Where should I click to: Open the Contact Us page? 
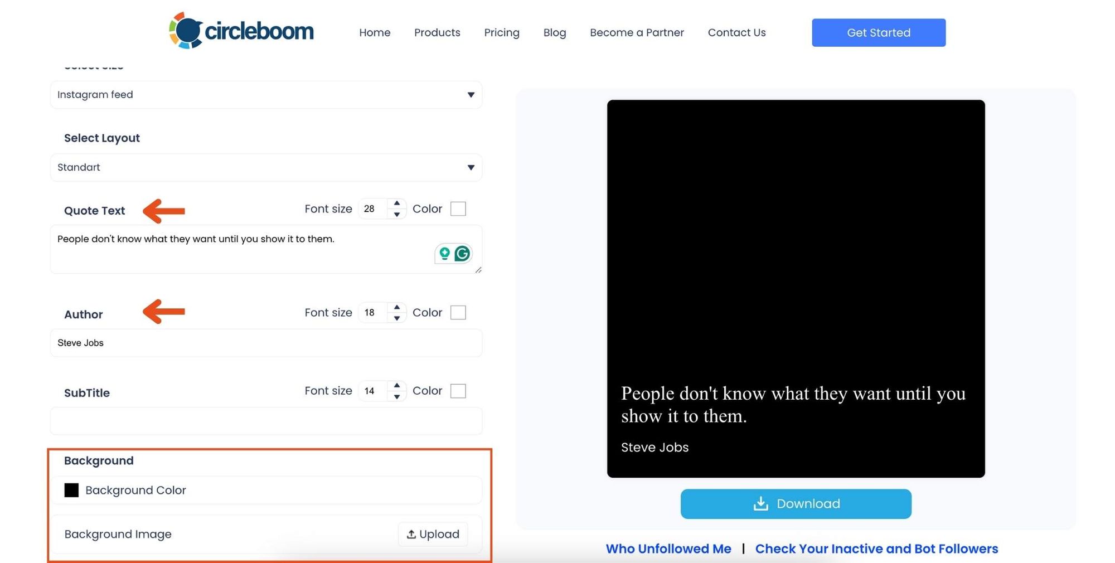pos(736,32)
